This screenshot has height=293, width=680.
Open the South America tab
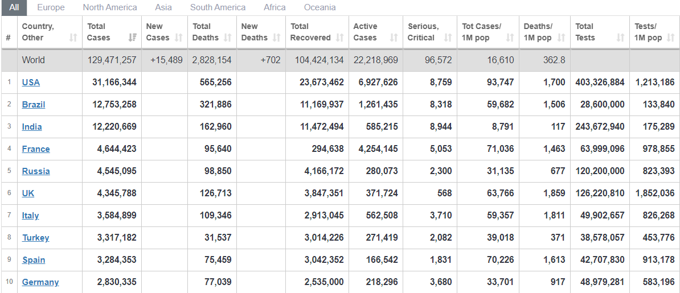[218, 7]
